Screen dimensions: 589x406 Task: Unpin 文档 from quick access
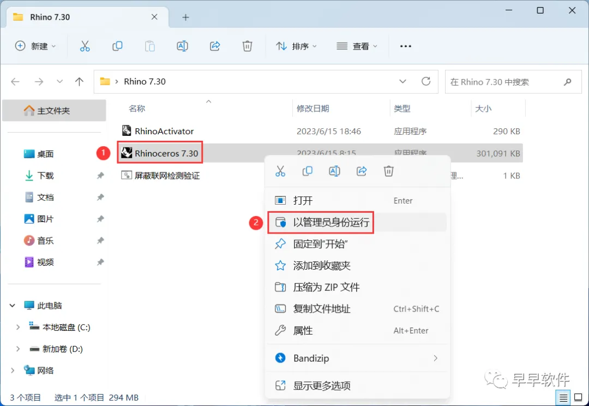pos(100,197)
